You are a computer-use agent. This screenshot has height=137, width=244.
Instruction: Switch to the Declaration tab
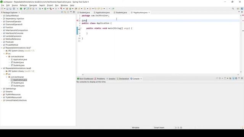coord(124,79)
